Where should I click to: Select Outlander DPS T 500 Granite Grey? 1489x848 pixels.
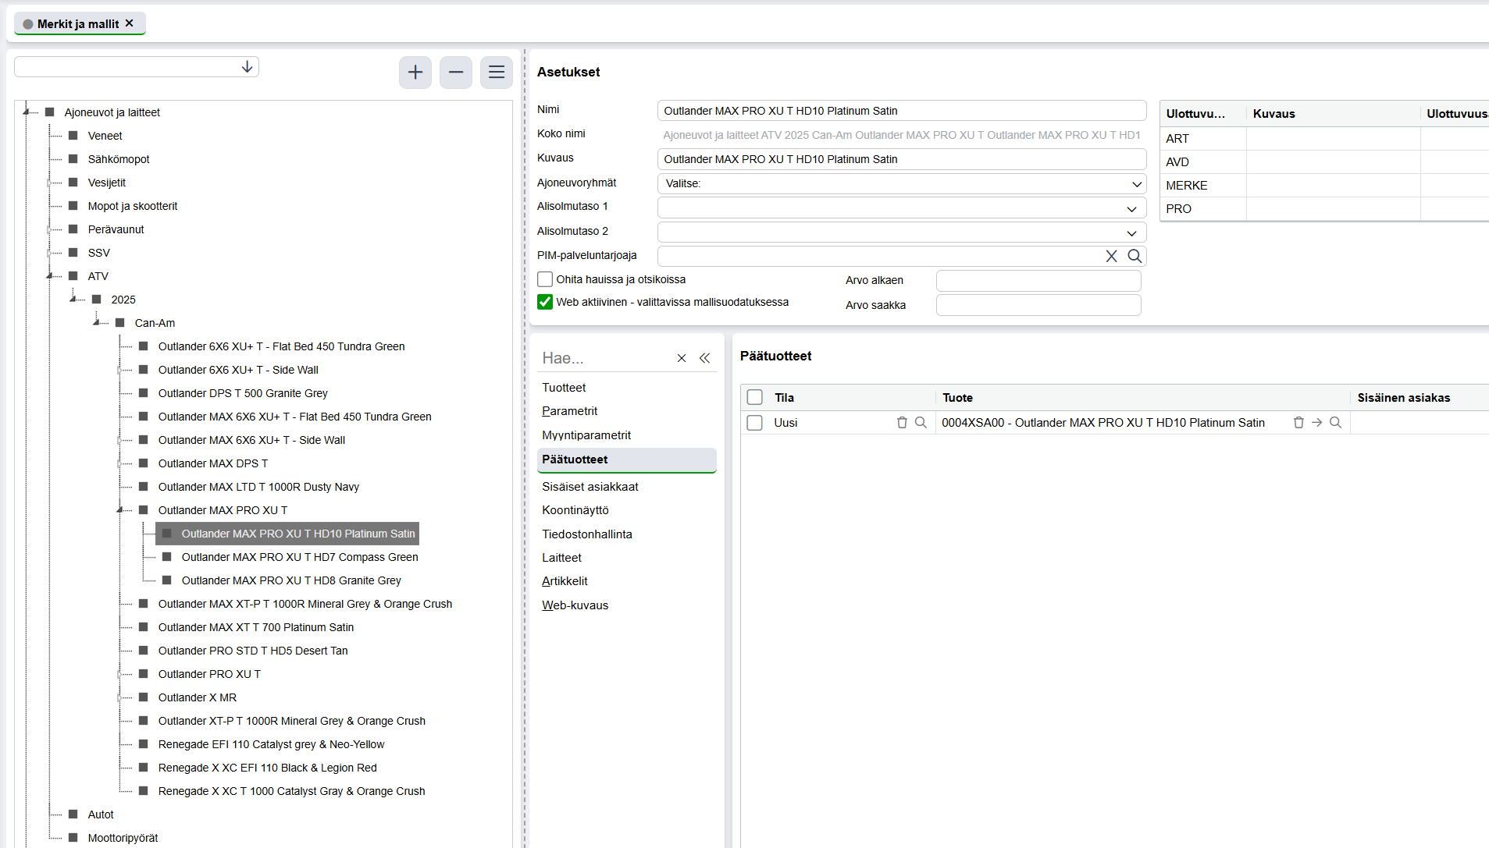pyautogui.click(x=243, y=393)
